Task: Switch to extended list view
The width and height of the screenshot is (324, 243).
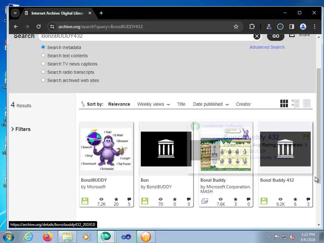Action: [x=295, y=103]
